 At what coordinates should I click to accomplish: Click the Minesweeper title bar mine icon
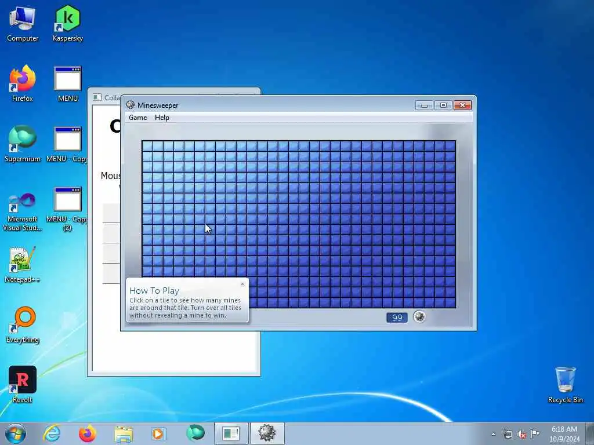click(131, 105)
